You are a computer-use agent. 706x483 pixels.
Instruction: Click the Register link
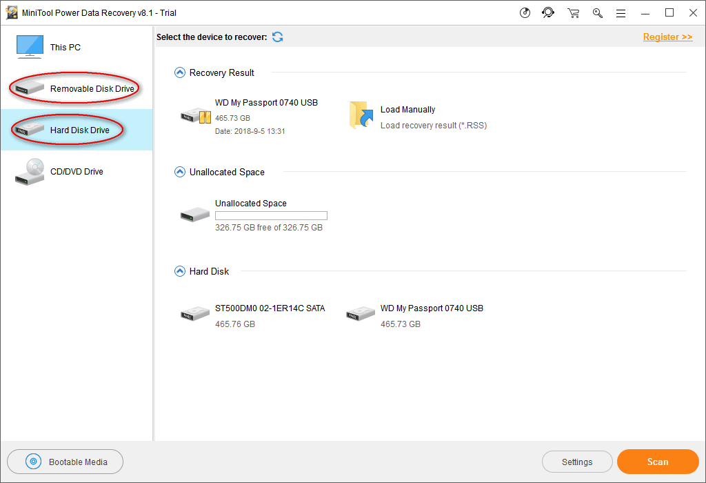tap(667, 37)
